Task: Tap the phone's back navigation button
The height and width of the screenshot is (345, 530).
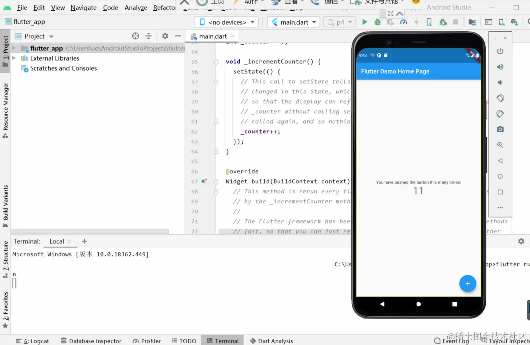Action: coord(382,304)
